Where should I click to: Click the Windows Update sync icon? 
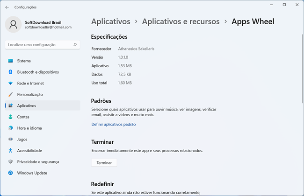pos(10,173)
